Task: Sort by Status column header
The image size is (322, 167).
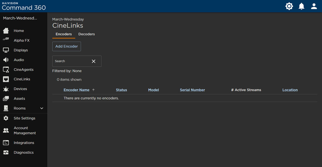Action: [121, 90]
